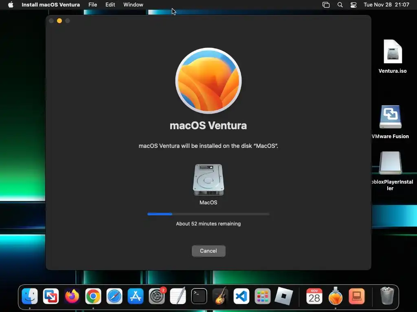
Task: Click the Cancel button in the installer
Action: (208, 251)
